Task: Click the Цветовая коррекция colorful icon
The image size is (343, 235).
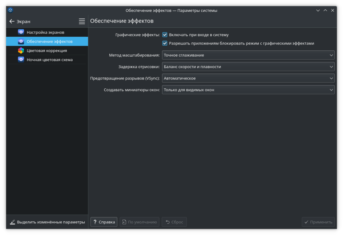Action: coord(21,51)
